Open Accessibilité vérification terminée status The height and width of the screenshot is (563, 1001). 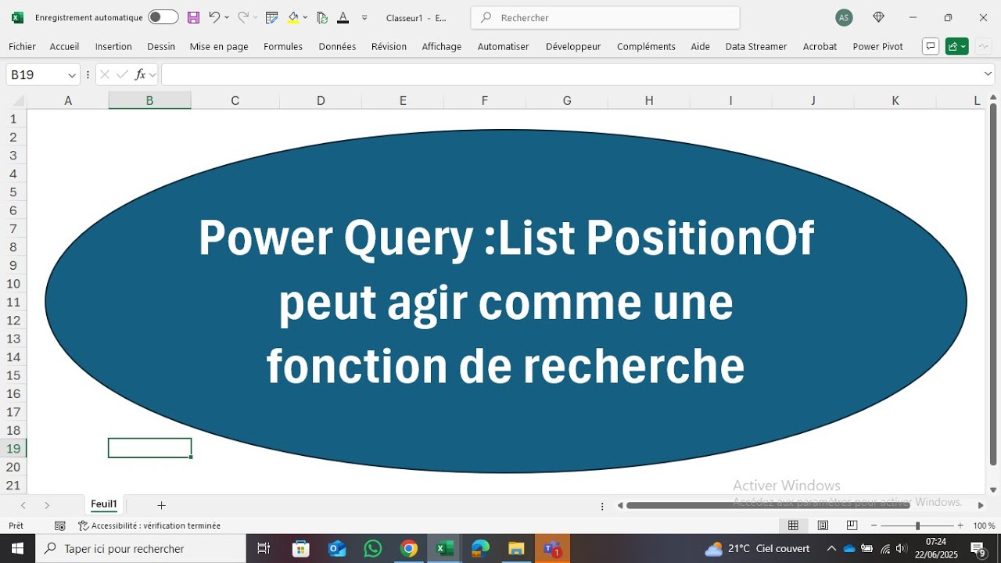(x=149, y=525)
